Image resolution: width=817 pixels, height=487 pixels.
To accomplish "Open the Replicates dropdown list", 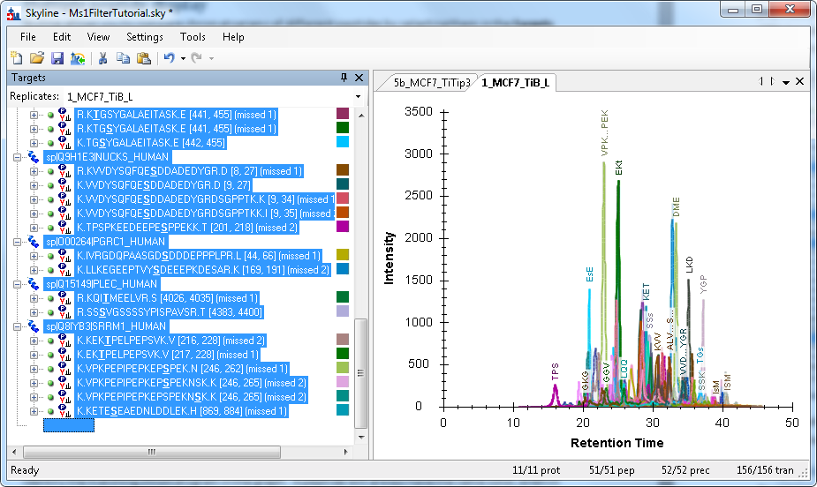I will (x=358, y=96).
